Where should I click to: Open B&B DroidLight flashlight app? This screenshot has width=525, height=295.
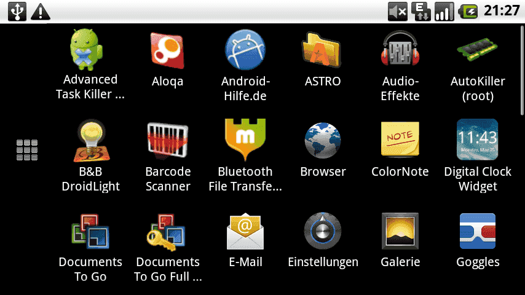(x=90, y=141)
